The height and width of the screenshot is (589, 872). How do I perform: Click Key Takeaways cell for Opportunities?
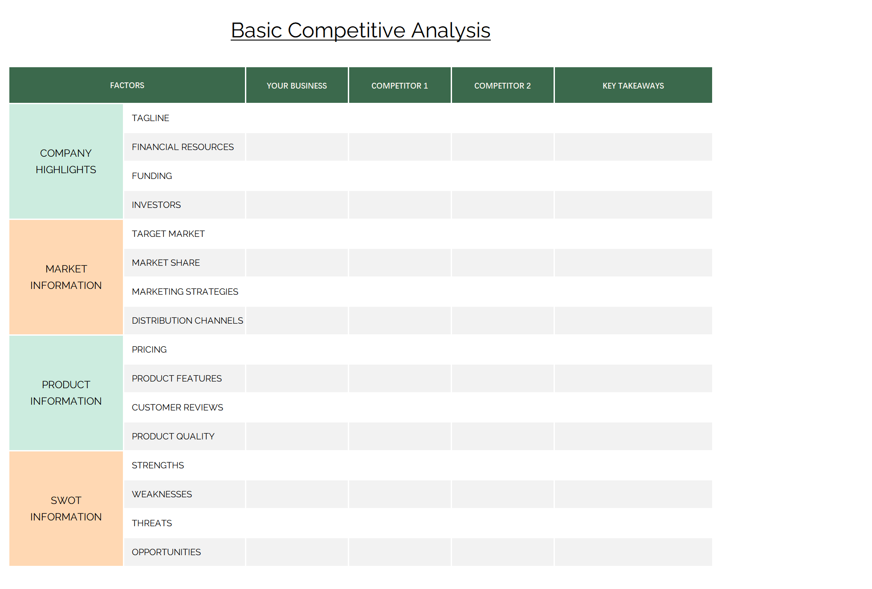633,552
